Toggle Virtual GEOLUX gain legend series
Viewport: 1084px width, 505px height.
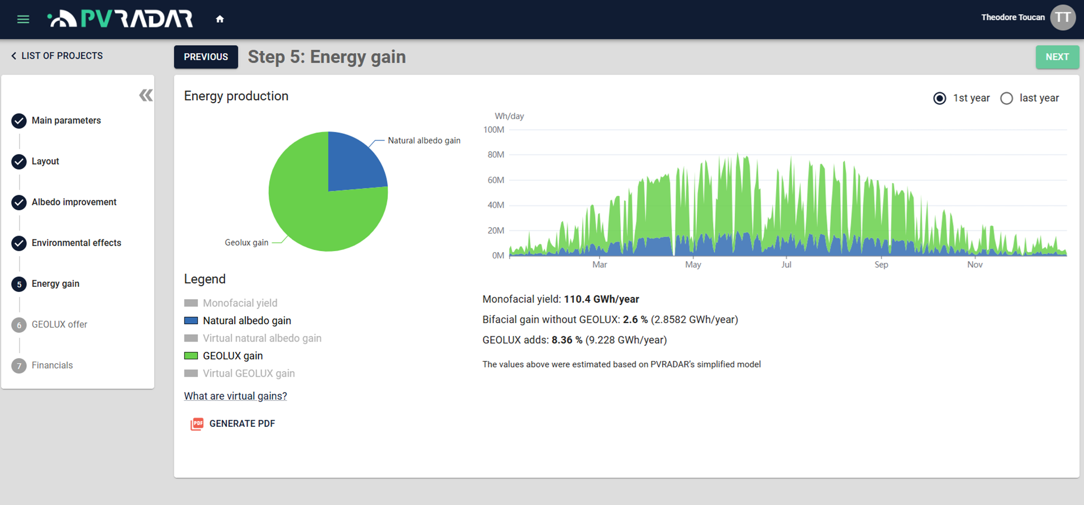click(239, 373)
